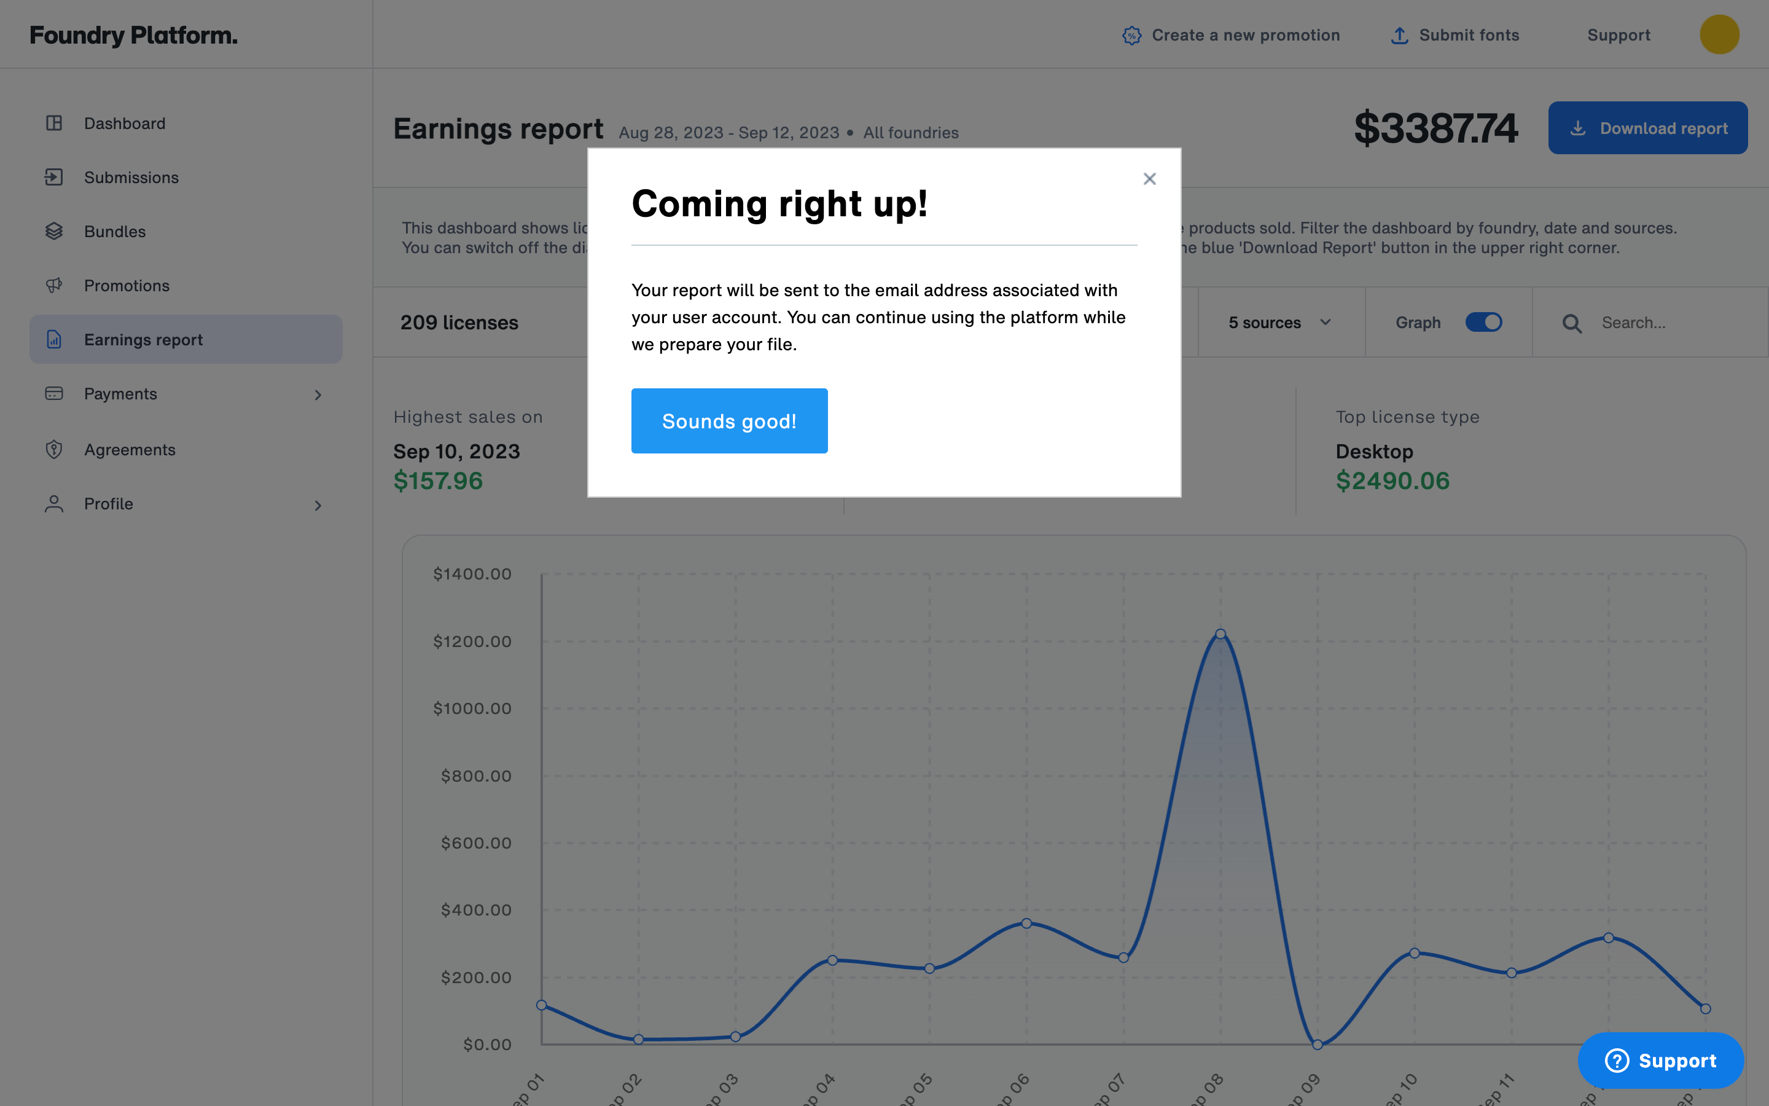Click the Sep 10, 2023 date text
Screen dimensions: 1769x1106
457,452
